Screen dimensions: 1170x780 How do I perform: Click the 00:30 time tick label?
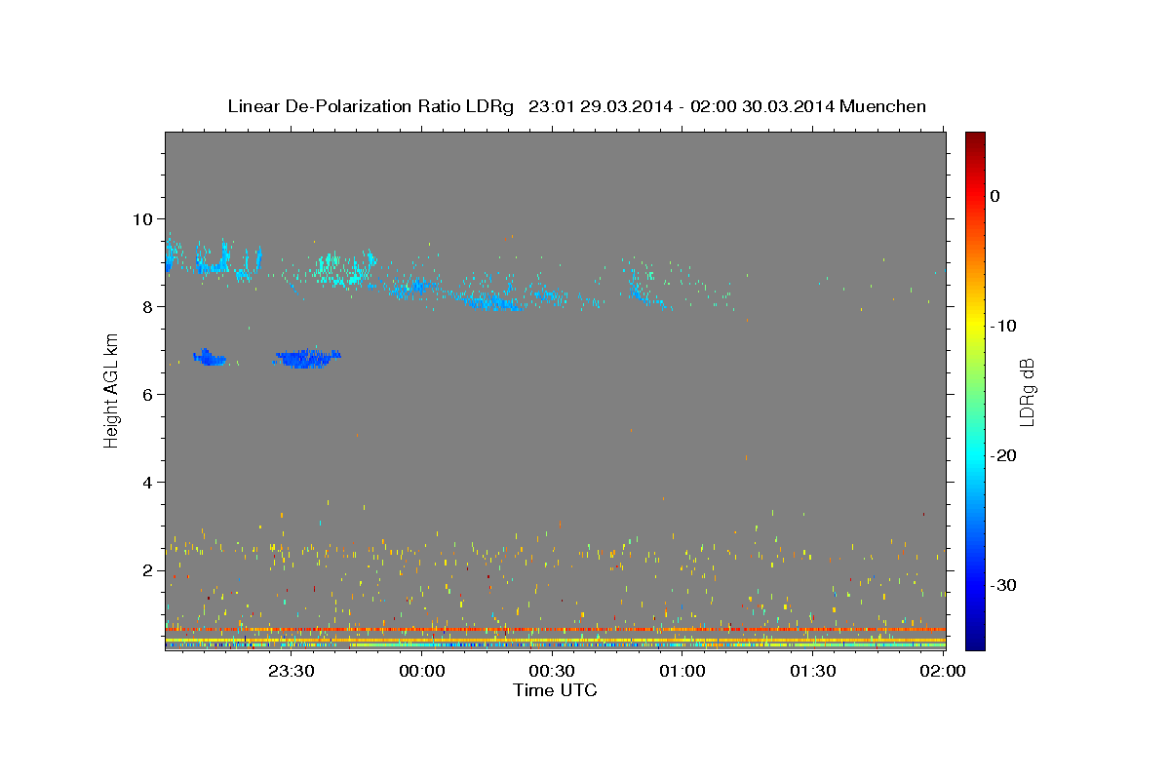coord(552,671)
